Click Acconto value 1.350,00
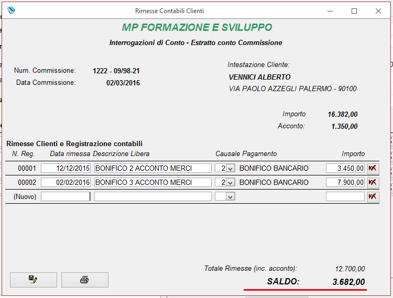Viewport: 393px width, 298px height. coord(344,126)
